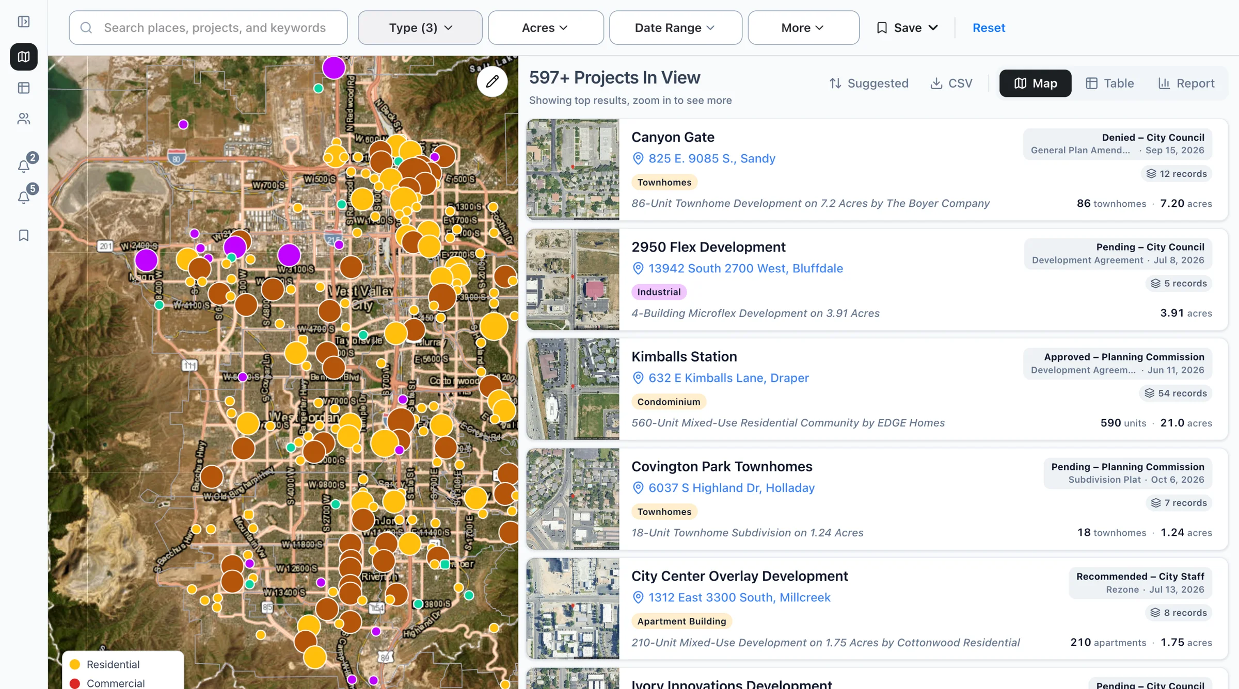Screen dimensions: 1239x689
Task: Open Canyon Gate aerial thumbnail
Action: [573, 170]
